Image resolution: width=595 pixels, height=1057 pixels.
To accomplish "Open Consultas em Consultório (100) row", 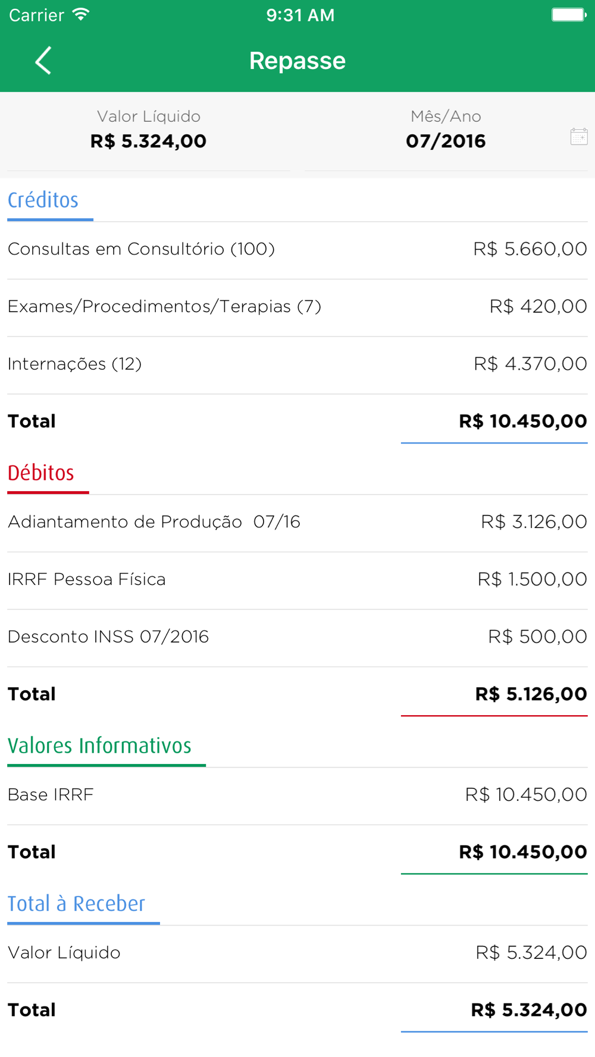I will [x=297, y=250].
